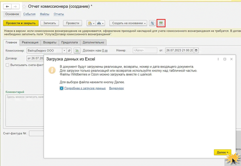The height and width of the screenshot is (166, 241).
Task: Maximize the Excel load dialog
Action: tap(225, 59)
